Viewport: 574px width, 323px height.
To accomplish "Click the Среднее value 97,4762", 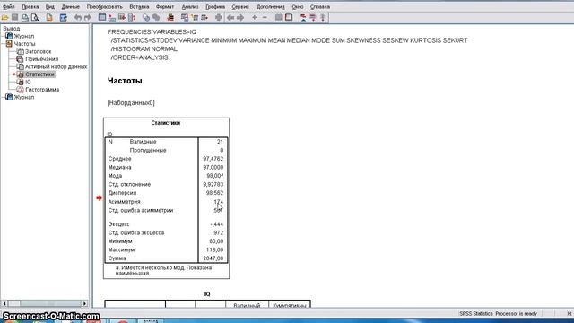I will tap(213, 159).
